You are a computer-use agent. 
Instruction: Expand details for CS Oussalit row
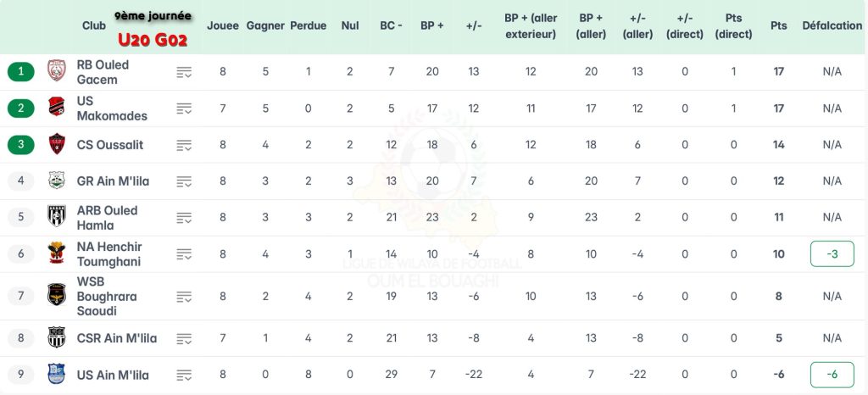click(184, 145)
